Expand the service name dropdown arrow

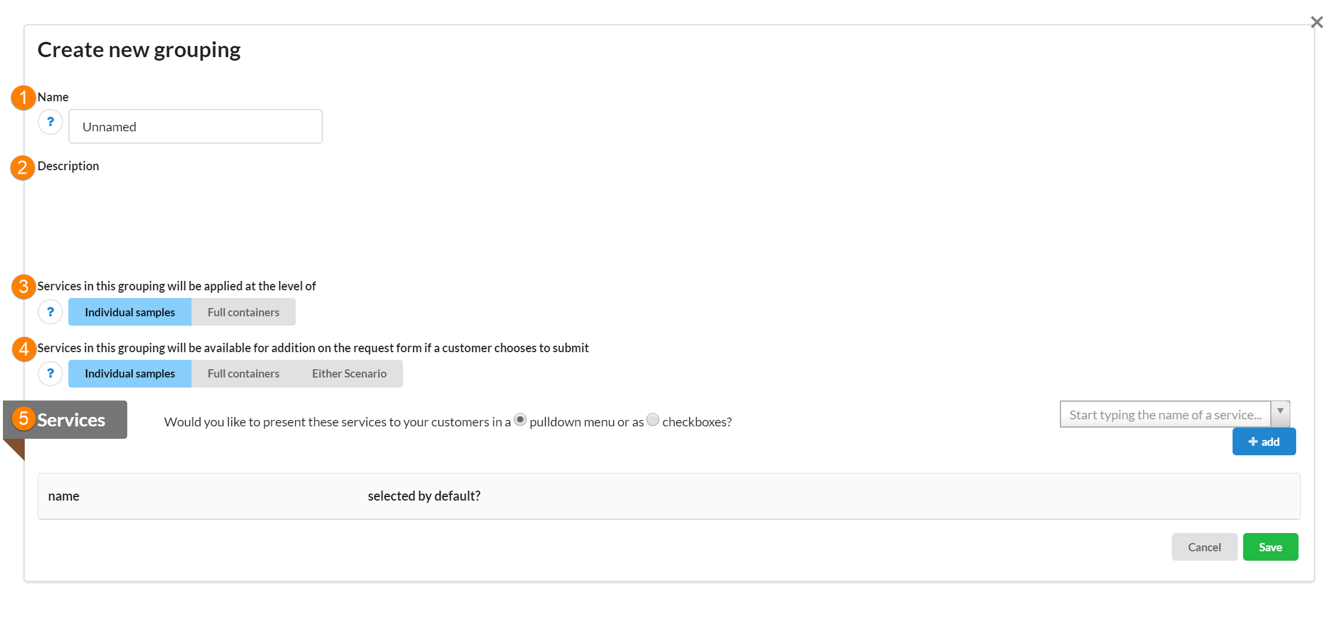click(x=1280, y=413)
